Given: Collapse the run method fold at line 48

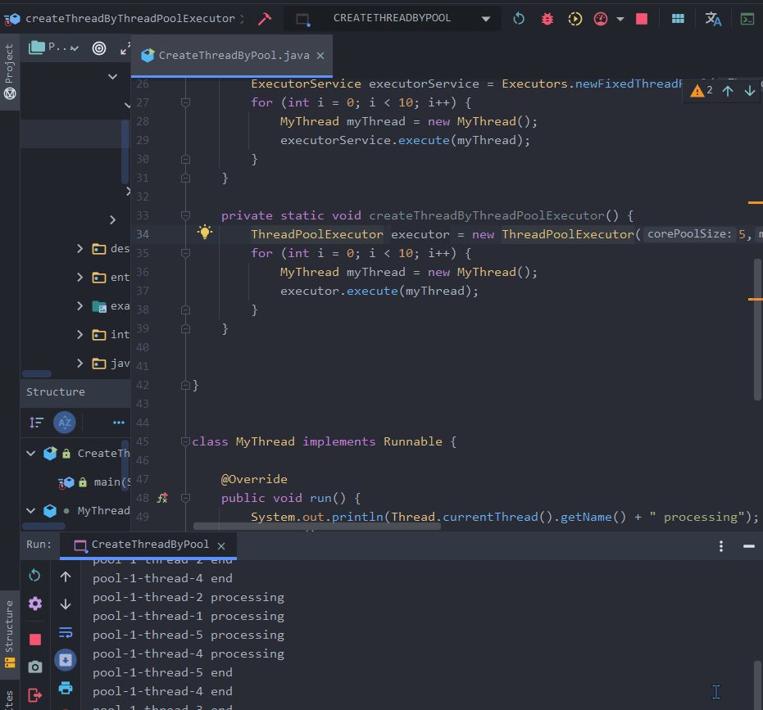Looking at the screenshot, I should 185,497.
